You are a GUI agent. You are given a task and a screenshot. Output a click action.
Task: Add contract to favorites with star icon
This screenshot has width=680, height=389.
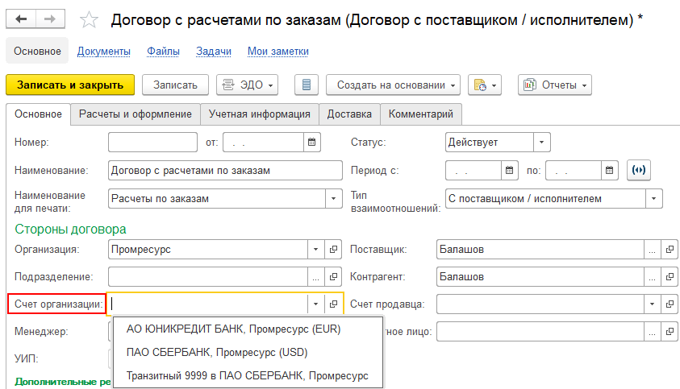tap(90, 19)
